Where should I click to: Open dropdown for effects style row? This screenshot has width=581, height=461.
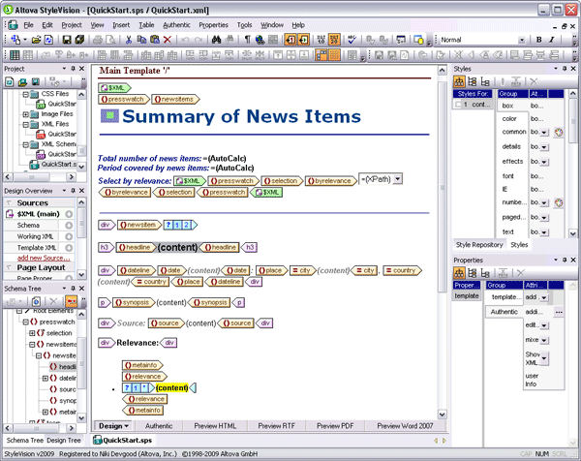pos(544,162)
